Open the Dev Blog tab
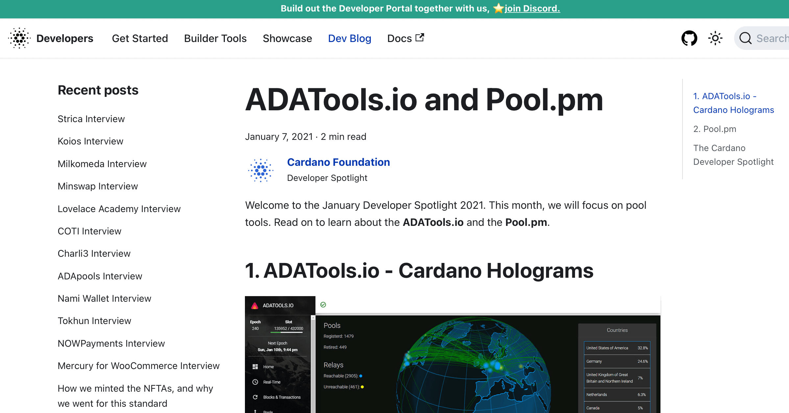The image size is (789, 413). point(349,38)
